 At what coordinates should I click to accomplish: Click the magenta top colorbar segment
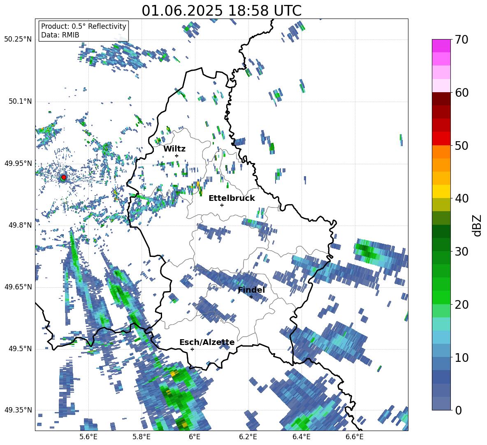coord(441,46)
